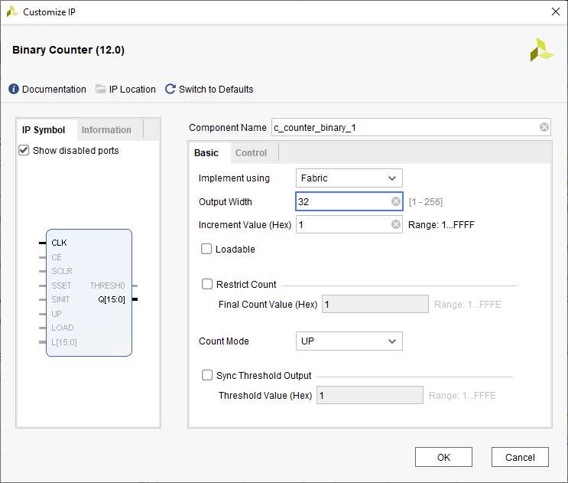This screenshot has height=483, width=568.
Task: Click the Cancel button
Action: [520, 457]
